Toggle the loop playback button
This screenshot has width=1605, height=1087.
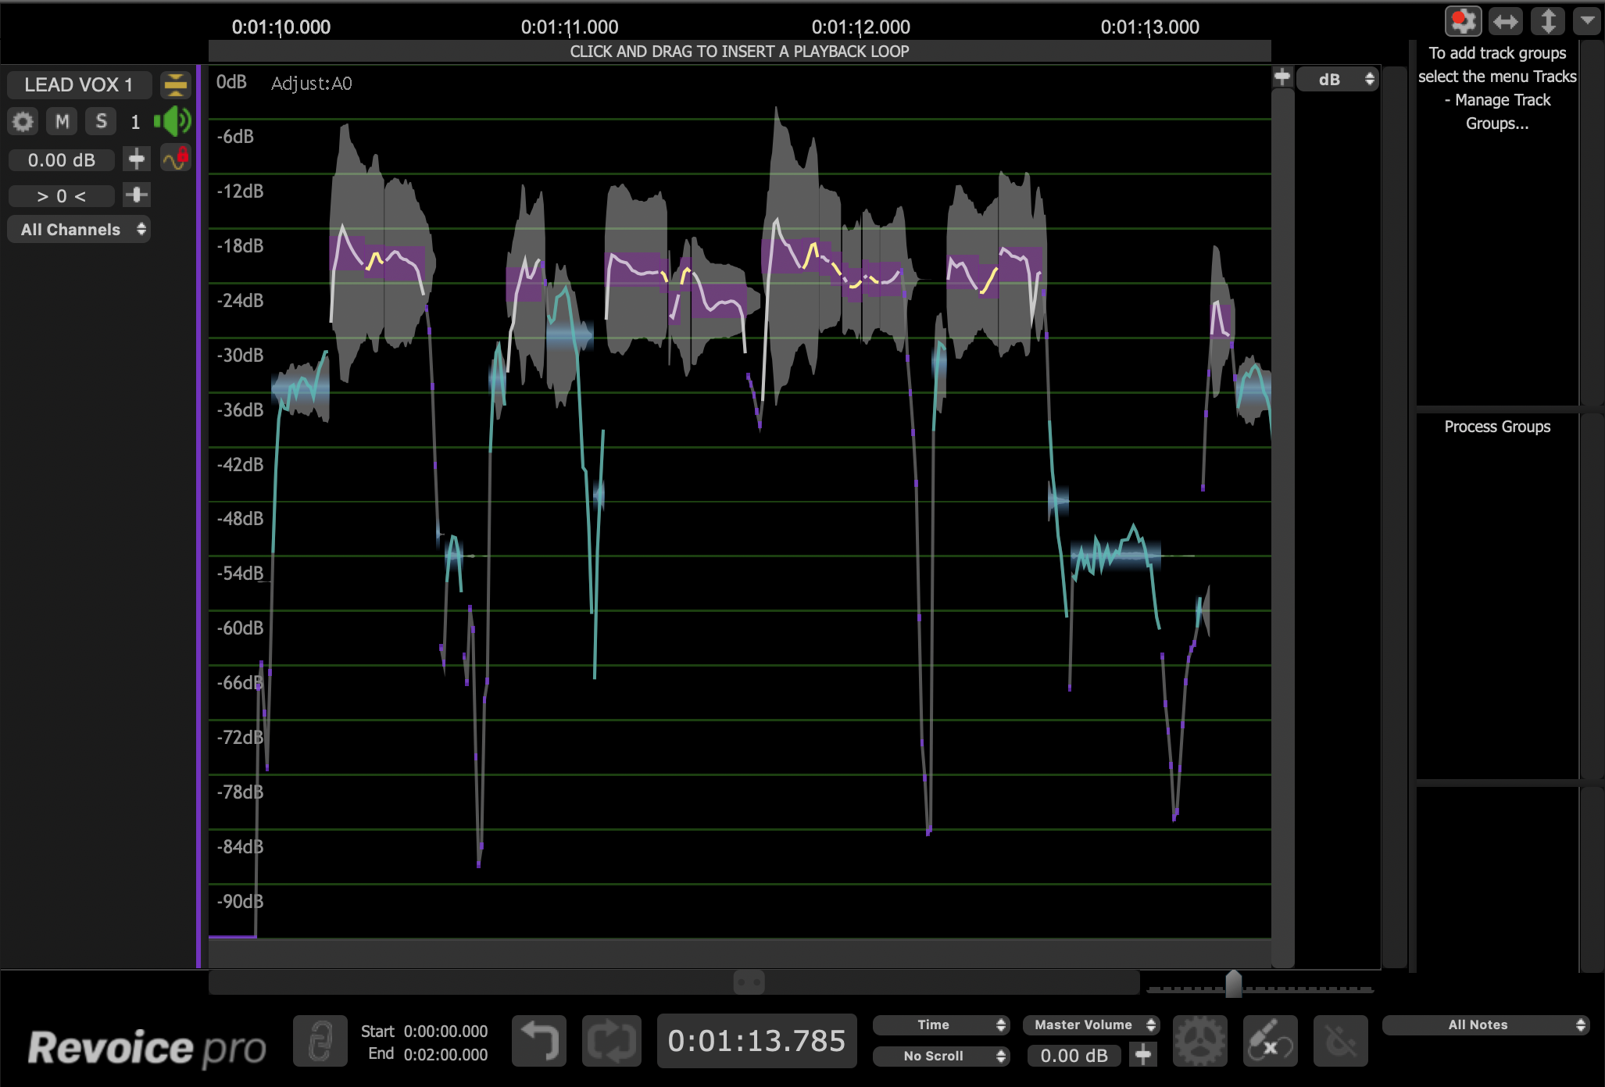coord(611,1041)
